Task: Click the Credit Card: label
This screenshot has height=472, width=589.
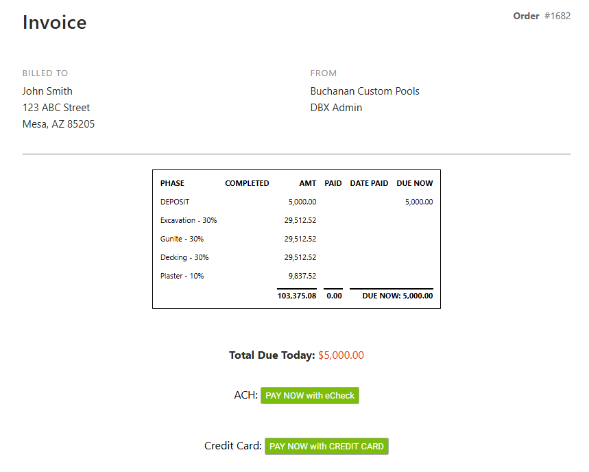Action: point(233,446)
